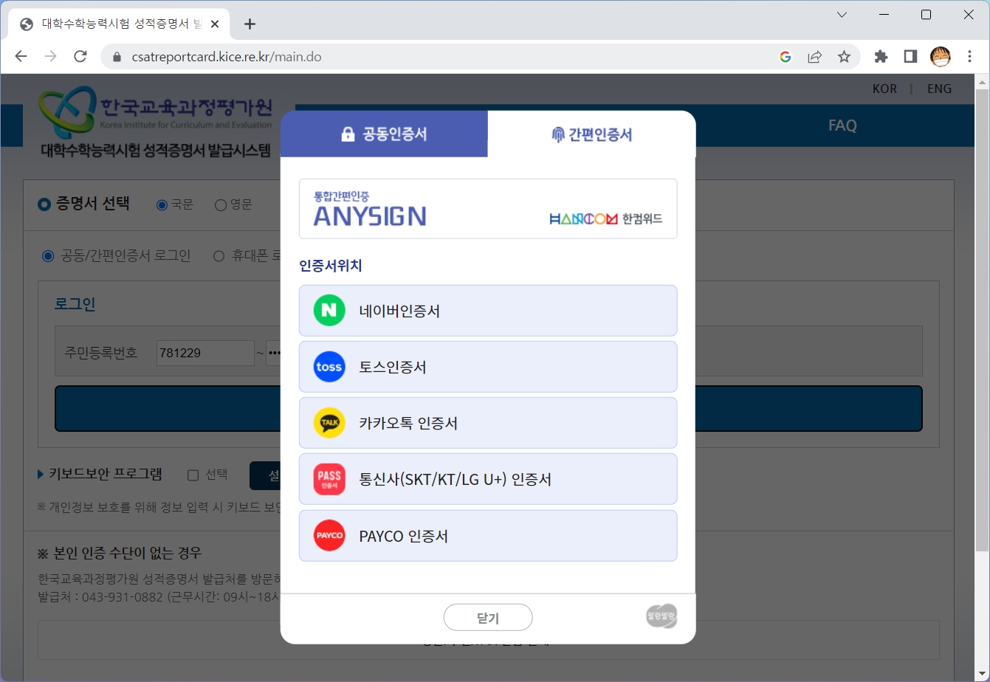Image resolution: width=990 pixels, height=682 pixels.
Task: Choose PAYCO 인증서 option
Action: click(488, 536)
